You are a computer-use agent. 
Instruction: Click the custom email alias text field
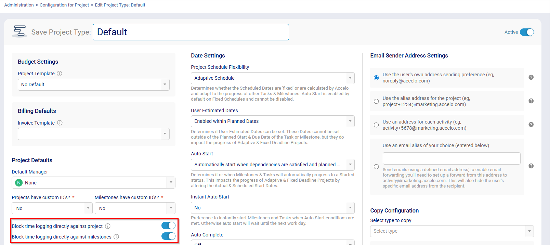[x=451, y=158]
